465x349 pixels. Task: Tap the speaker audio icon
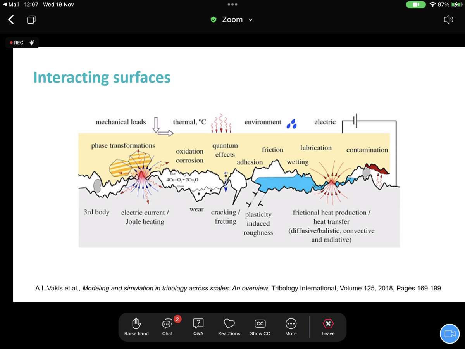pos(448,19)
